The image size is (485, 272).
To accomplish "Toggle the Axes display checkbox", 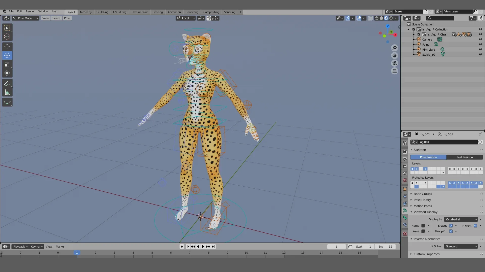I will point(423,231).
